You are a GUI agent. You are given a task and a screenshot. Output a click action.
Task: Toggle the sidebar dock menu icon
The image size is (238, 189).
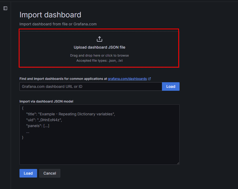tap(5, 8)
